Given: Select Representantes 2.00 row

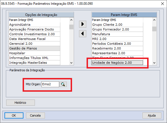Looking at the screenshot, I should click(117, 53).
